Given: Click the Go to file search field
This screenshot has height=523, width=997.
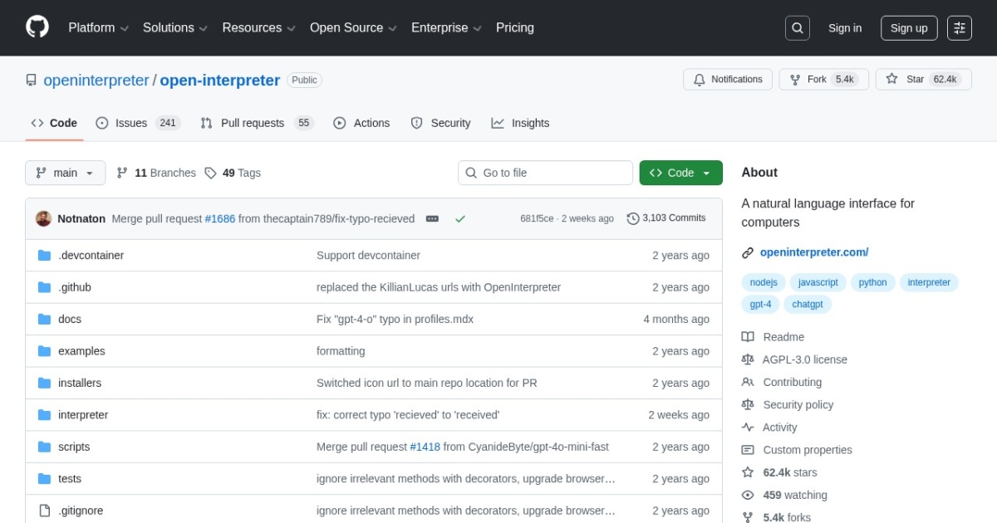Looking at the screenshot, I should click(545, 173).
